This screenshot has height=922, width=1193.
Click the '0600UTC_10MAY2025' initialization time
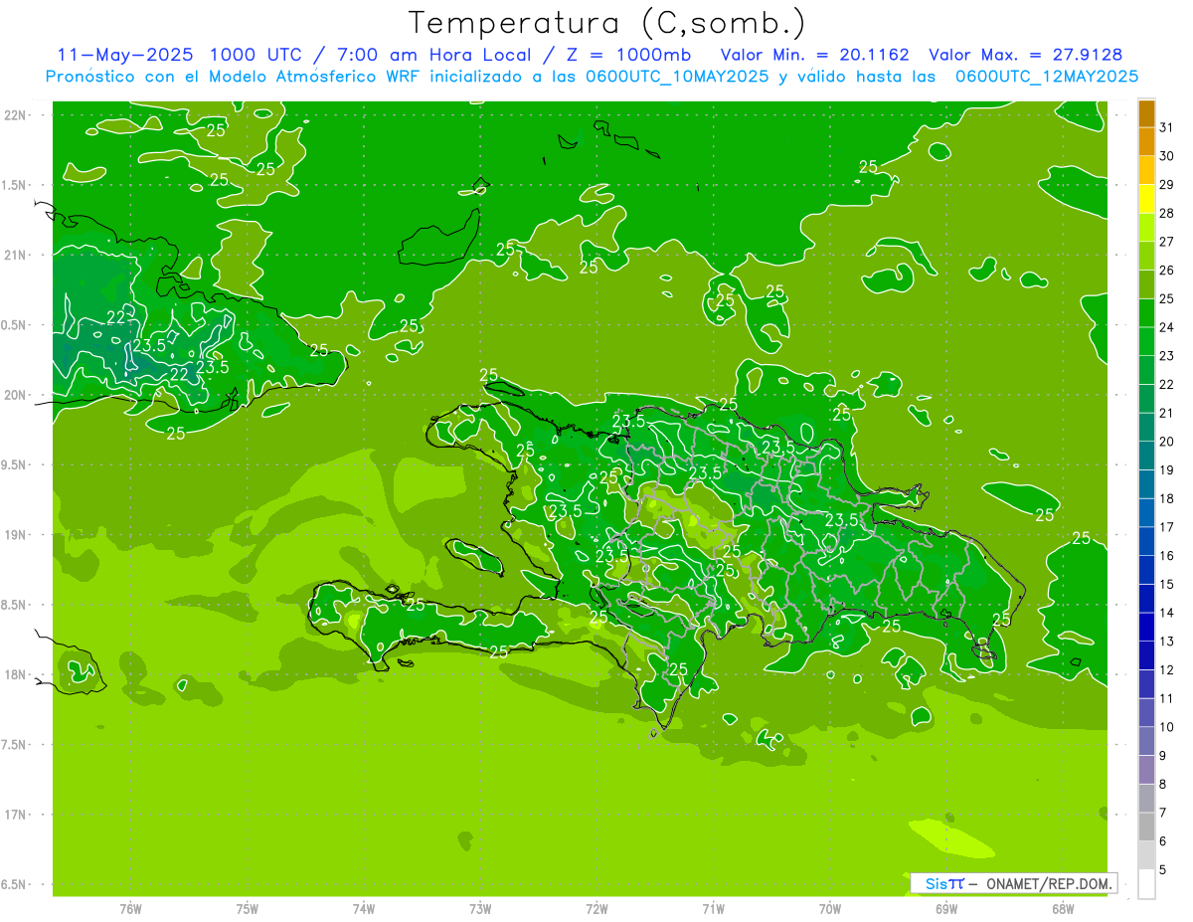[675, 77]
